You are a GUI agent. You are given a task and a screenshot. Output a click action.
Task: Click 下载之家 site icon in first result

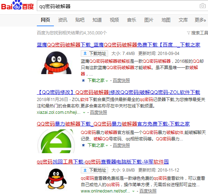point(83,80)
